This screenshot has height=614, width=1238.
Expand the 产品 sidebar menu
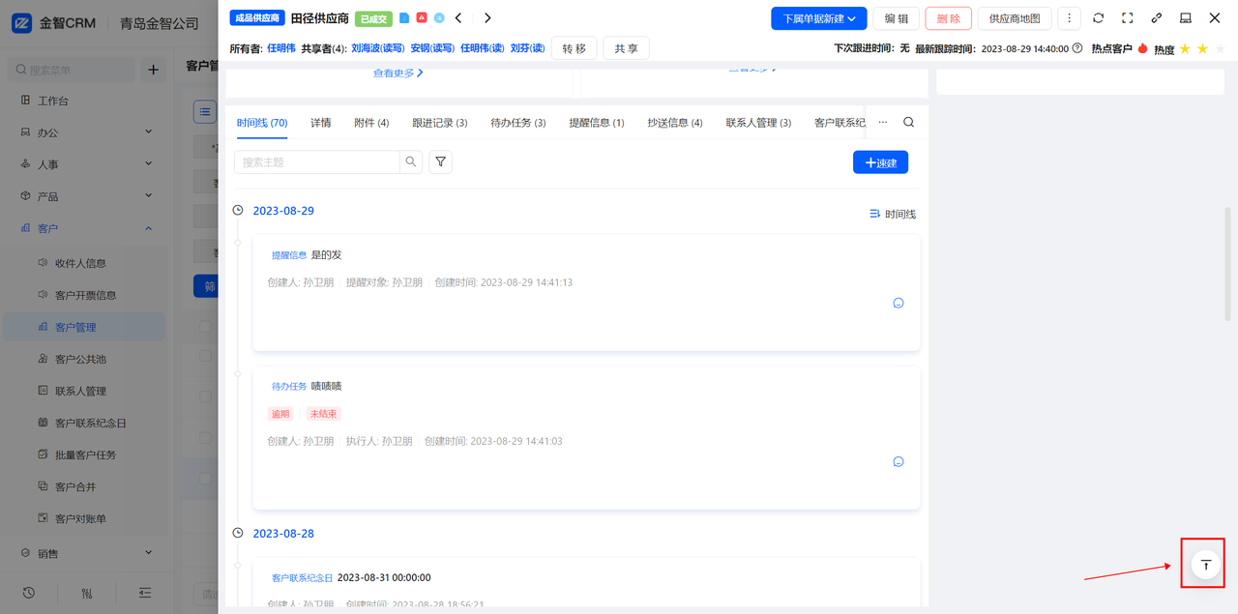83,196
